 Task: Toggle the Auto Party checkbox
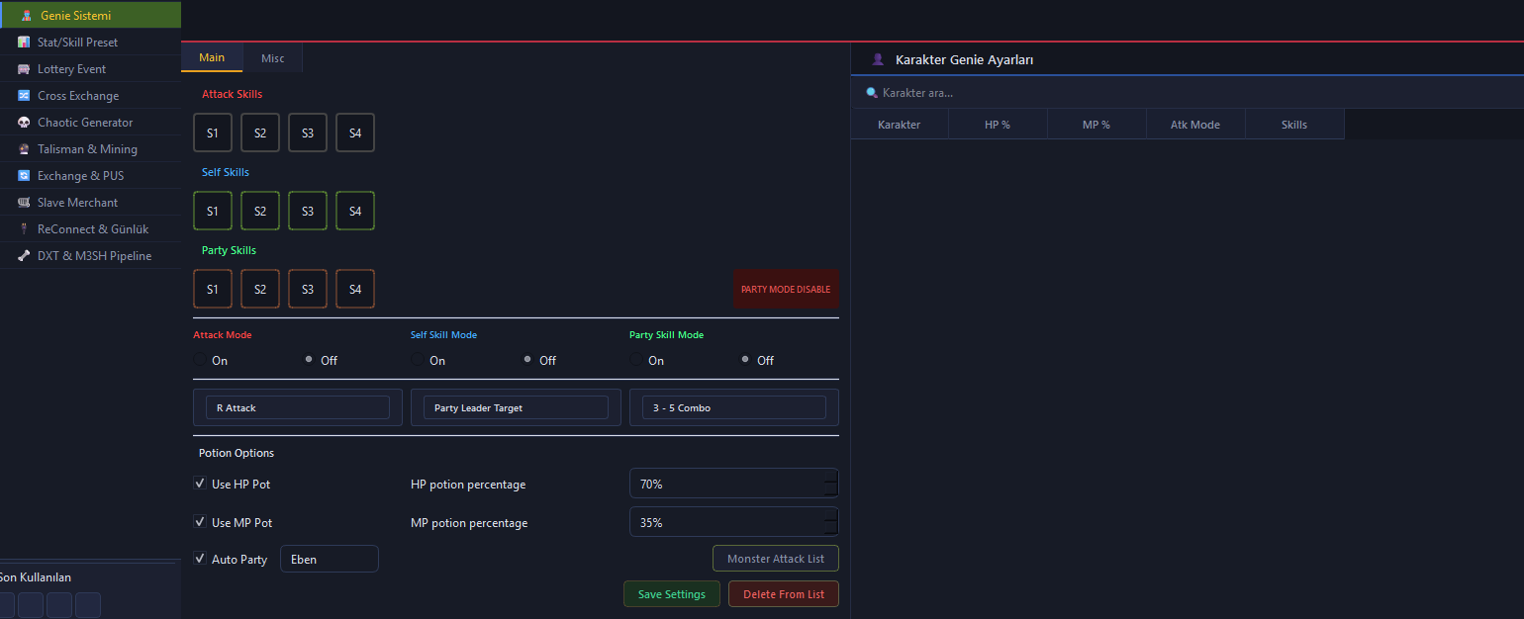click(x=200, y=559)
